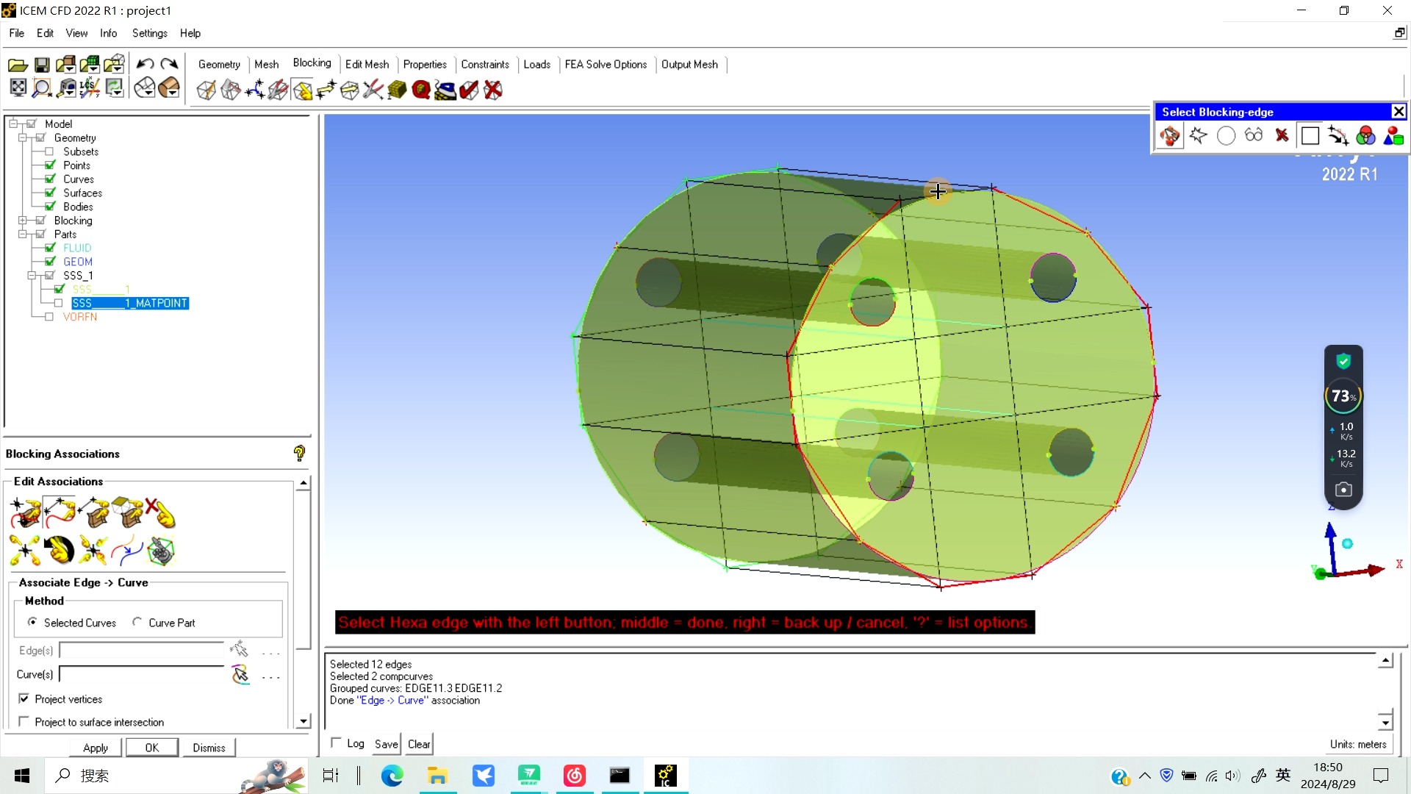This screenshot has width=1411, height=794.
Task: Toggle visibility of the Surfaces checkbox
Action: coord(50,193)
